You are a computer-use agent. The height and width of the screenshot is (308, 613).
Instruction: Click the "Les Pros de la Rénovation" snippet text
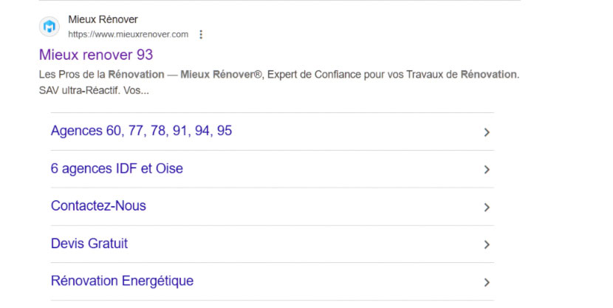pyautogui.click(x=102, y=75)
